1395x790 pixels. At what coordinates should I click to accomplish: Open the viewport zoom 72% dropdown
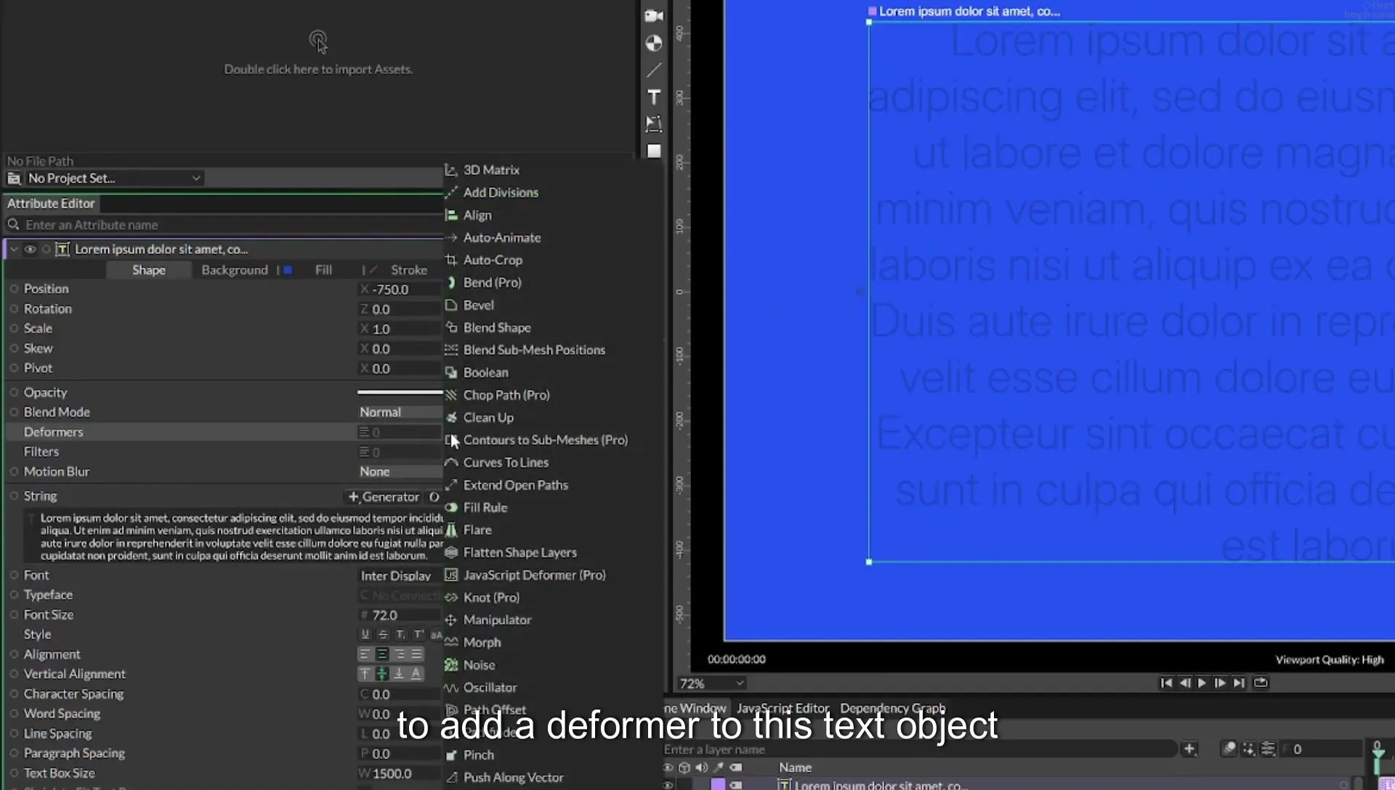(x=711, y=683)
